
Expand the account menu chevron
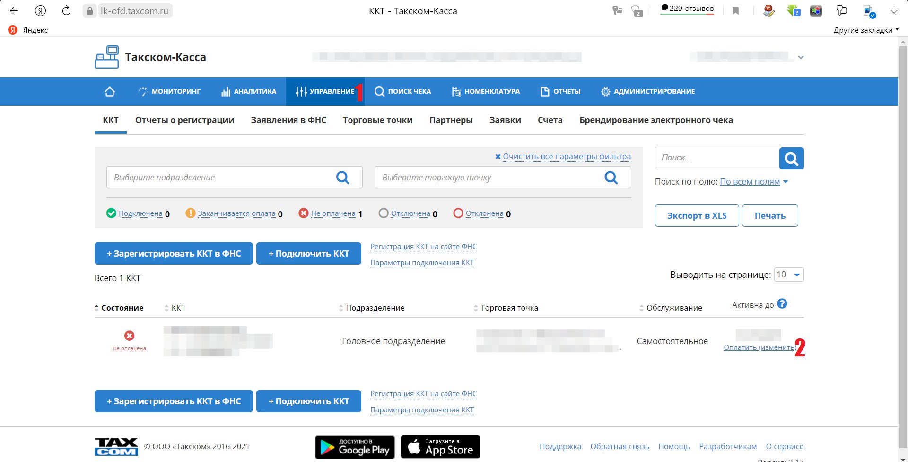pyautogui.click(x=801, y=57)
